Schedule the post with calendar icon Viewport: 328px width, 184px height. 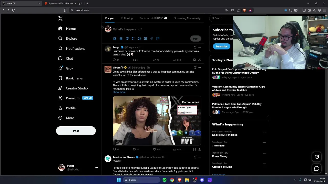(146, 38)
